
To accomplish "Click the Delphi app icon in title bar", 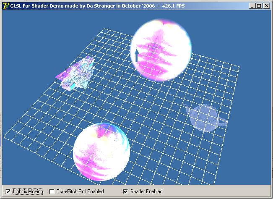I will (6, 6).
